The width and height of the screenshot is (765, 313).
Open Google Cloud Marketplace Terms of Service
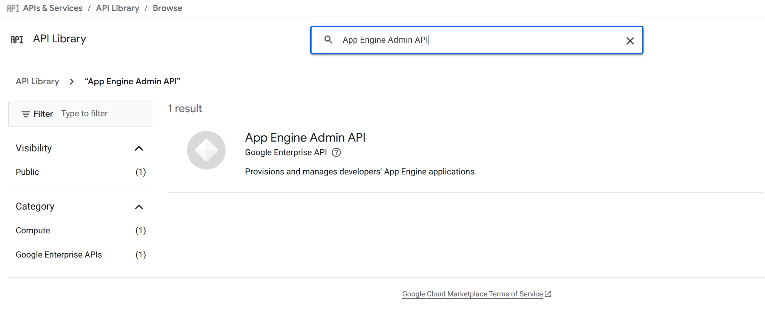[472, 294]
